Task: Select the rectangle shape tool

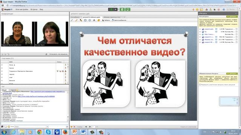Action: (85, 20)
